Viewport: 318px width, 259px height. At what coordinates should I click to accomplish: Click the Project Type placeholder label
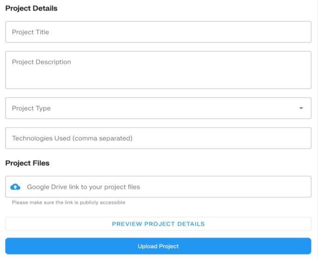tap(31, 108)
